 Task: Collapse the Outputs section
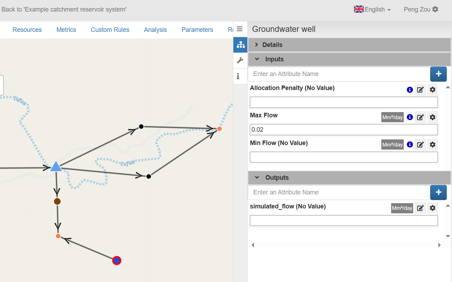pos(276,178)
